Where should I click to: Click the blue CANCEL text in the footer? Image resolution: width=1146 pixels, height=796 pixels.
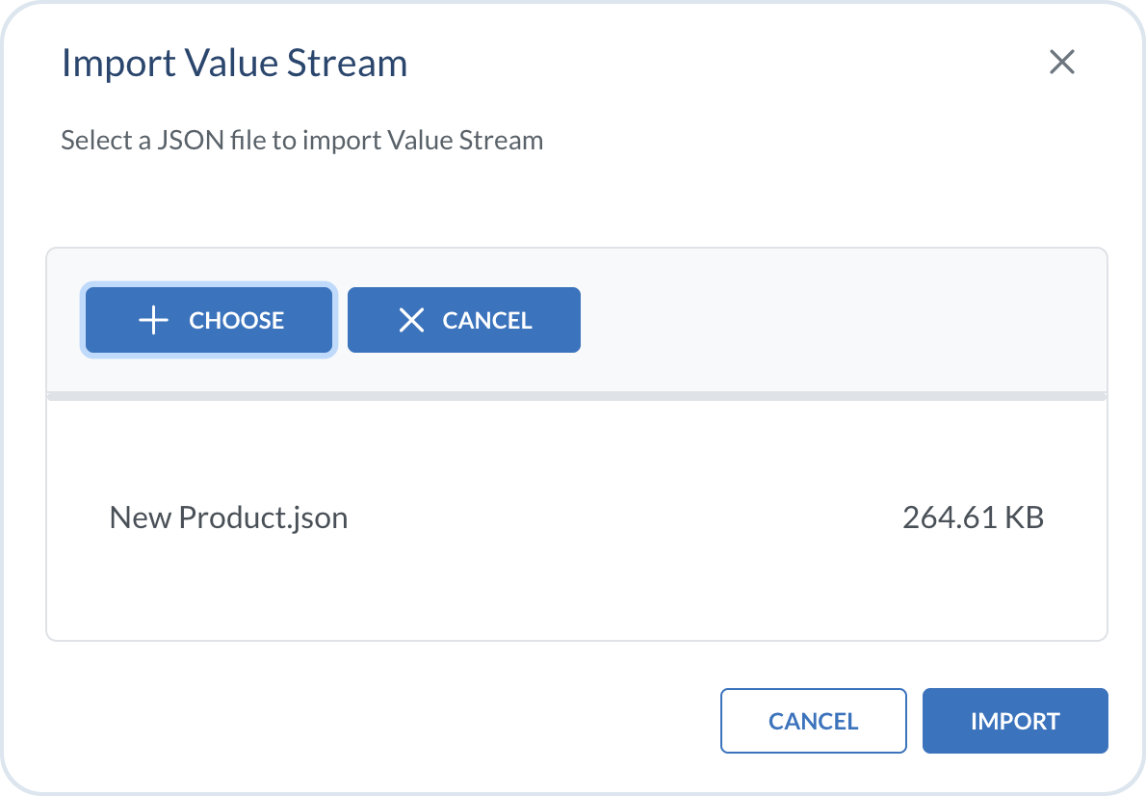(813, 721)
